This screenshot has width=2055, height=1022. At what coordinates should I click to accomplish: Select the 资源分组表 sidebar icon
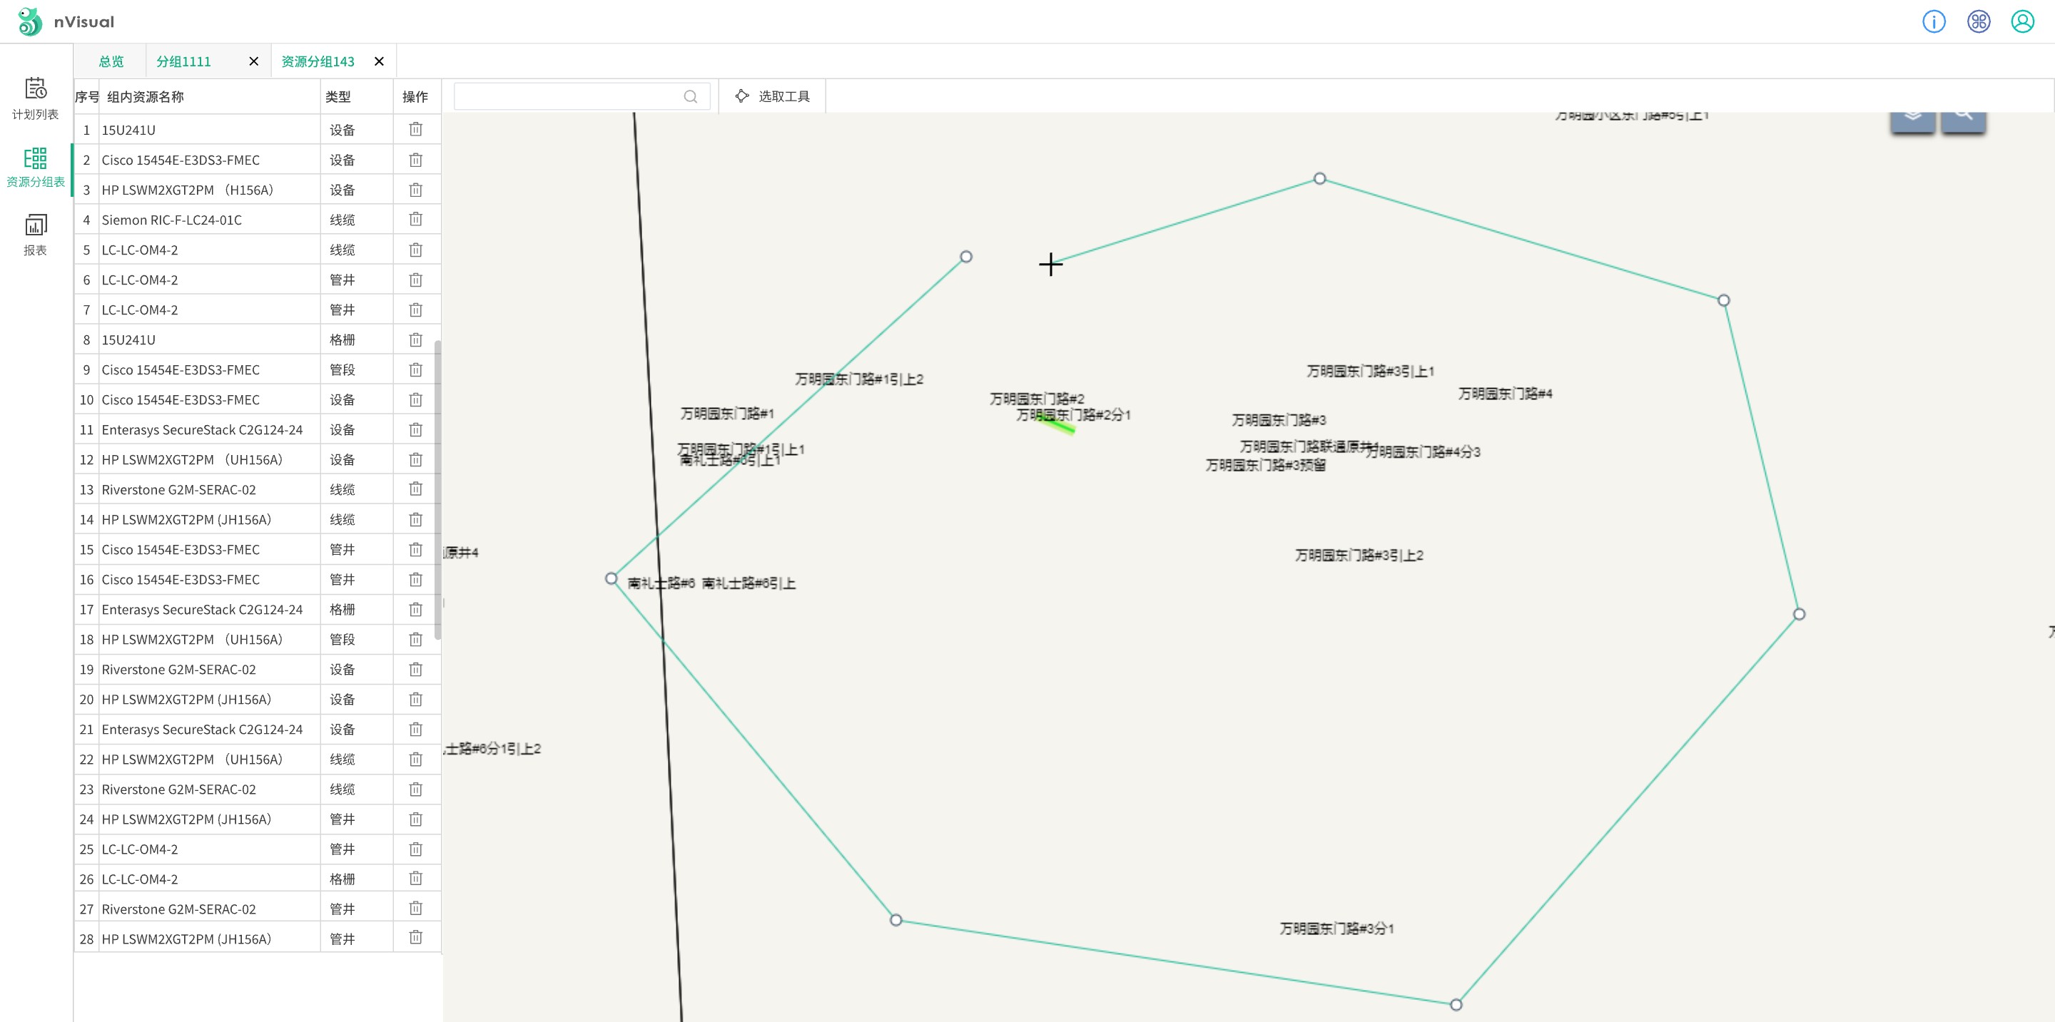pyautogui.click(x=35, y=165)
